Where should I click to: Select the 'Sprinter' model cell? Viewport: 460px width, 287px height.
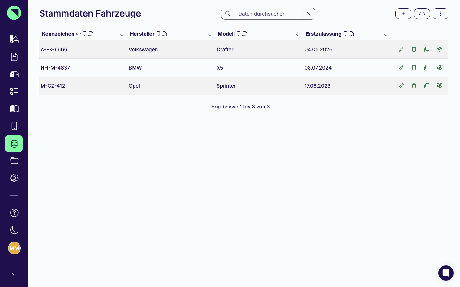(x=259, y=86)
